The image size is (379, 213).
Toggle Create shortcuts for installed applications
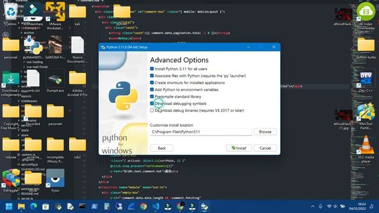point(152,83)
